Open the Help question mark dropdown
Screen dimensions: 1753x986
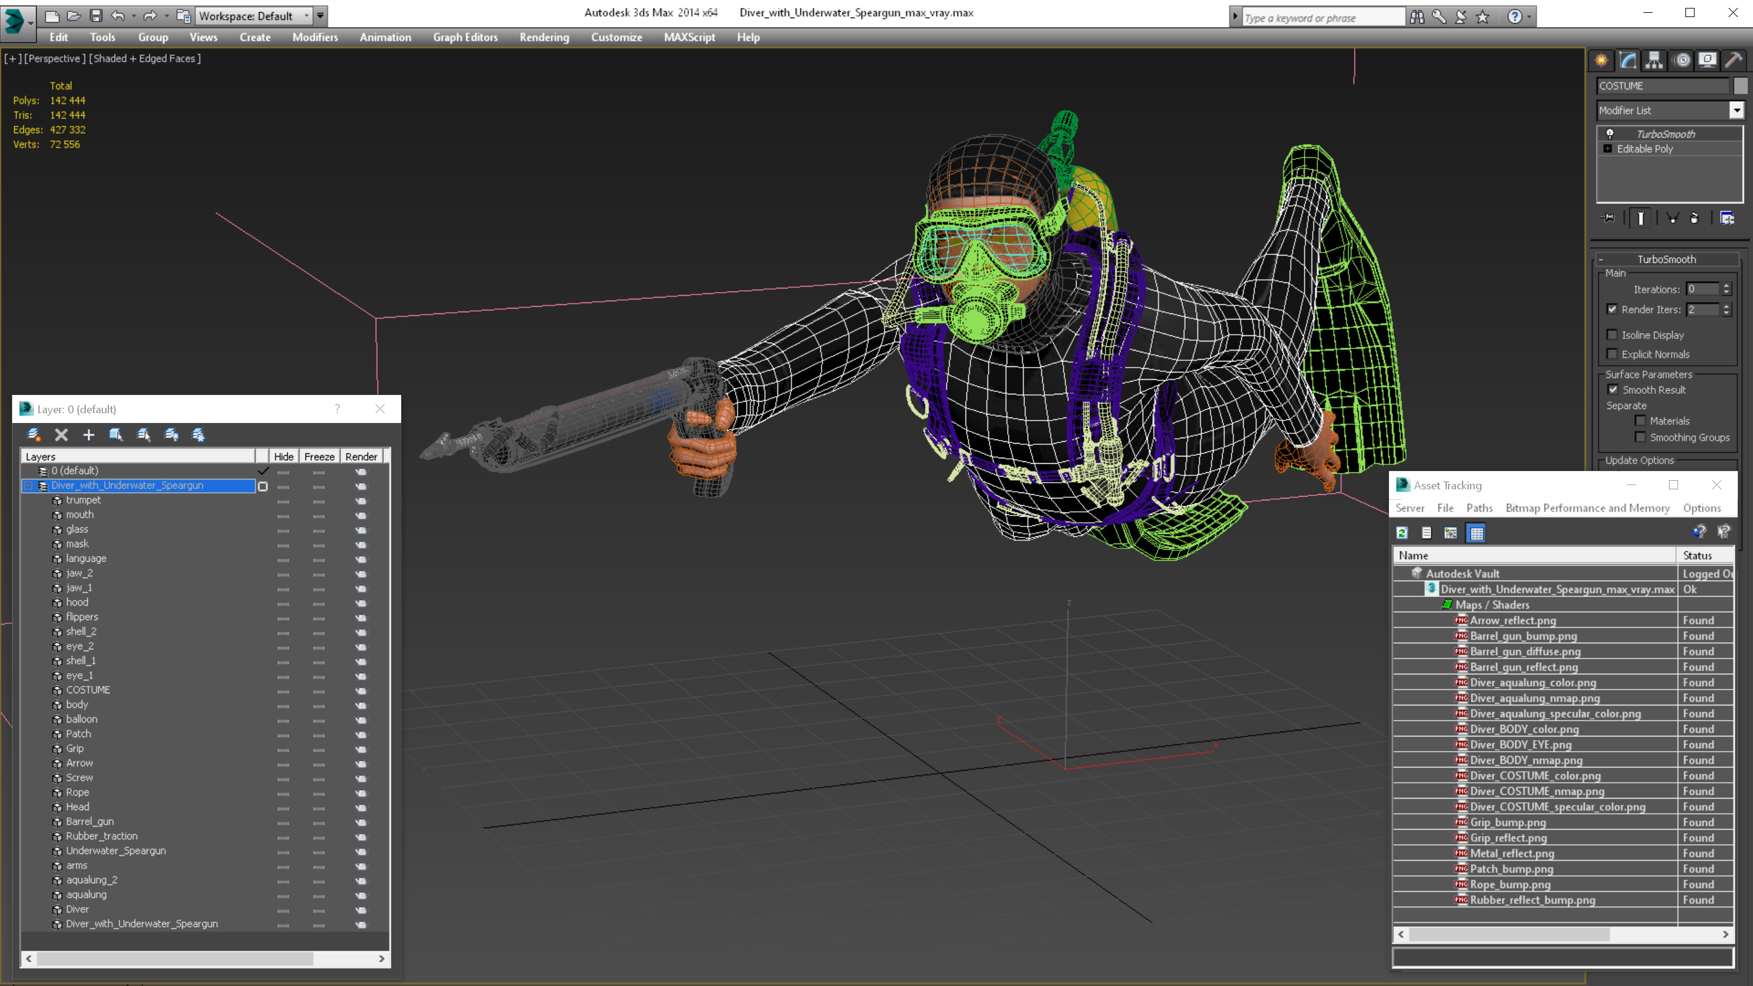tap(1520, 16)
